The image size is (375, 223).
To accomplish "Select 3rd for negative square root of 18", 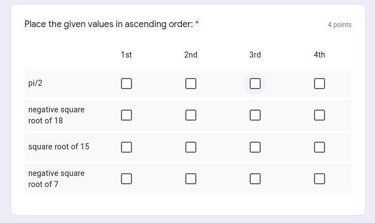I will pos(255,115).
